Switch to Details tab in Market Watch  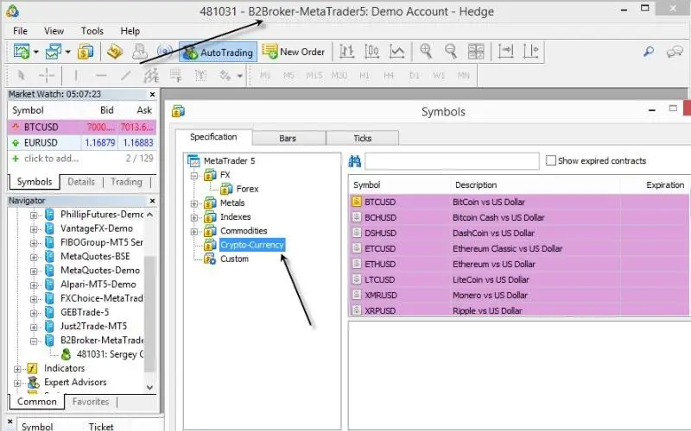pos(81,182)
